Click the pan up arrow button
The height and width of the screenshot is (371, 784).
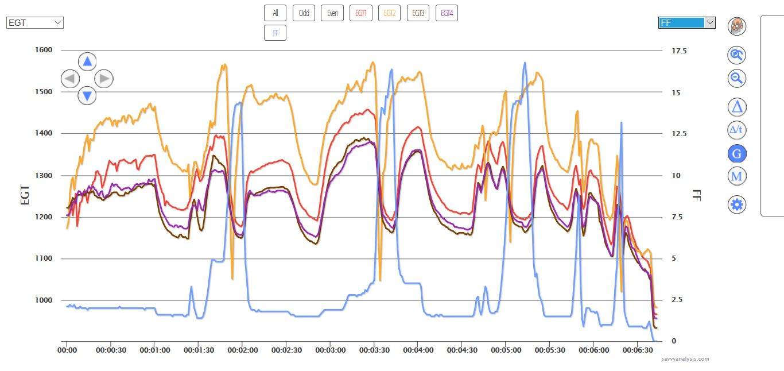pyautogui.click(x=87, y=61)
